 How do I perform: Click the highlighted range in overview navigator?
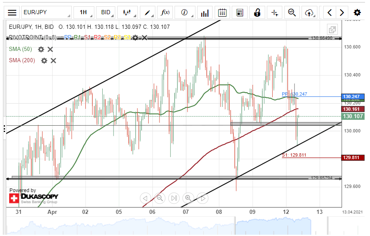click(273, 226)
